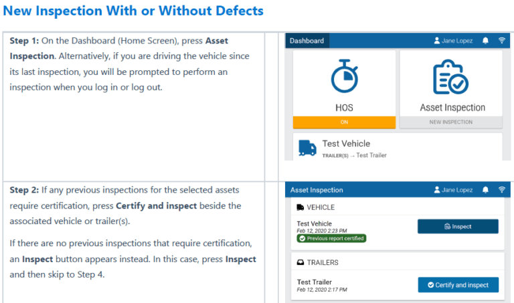Click Wi-Fi icon in Asset Inspection header
Viewport: 514px width, 303px height.
coord(501,189)
